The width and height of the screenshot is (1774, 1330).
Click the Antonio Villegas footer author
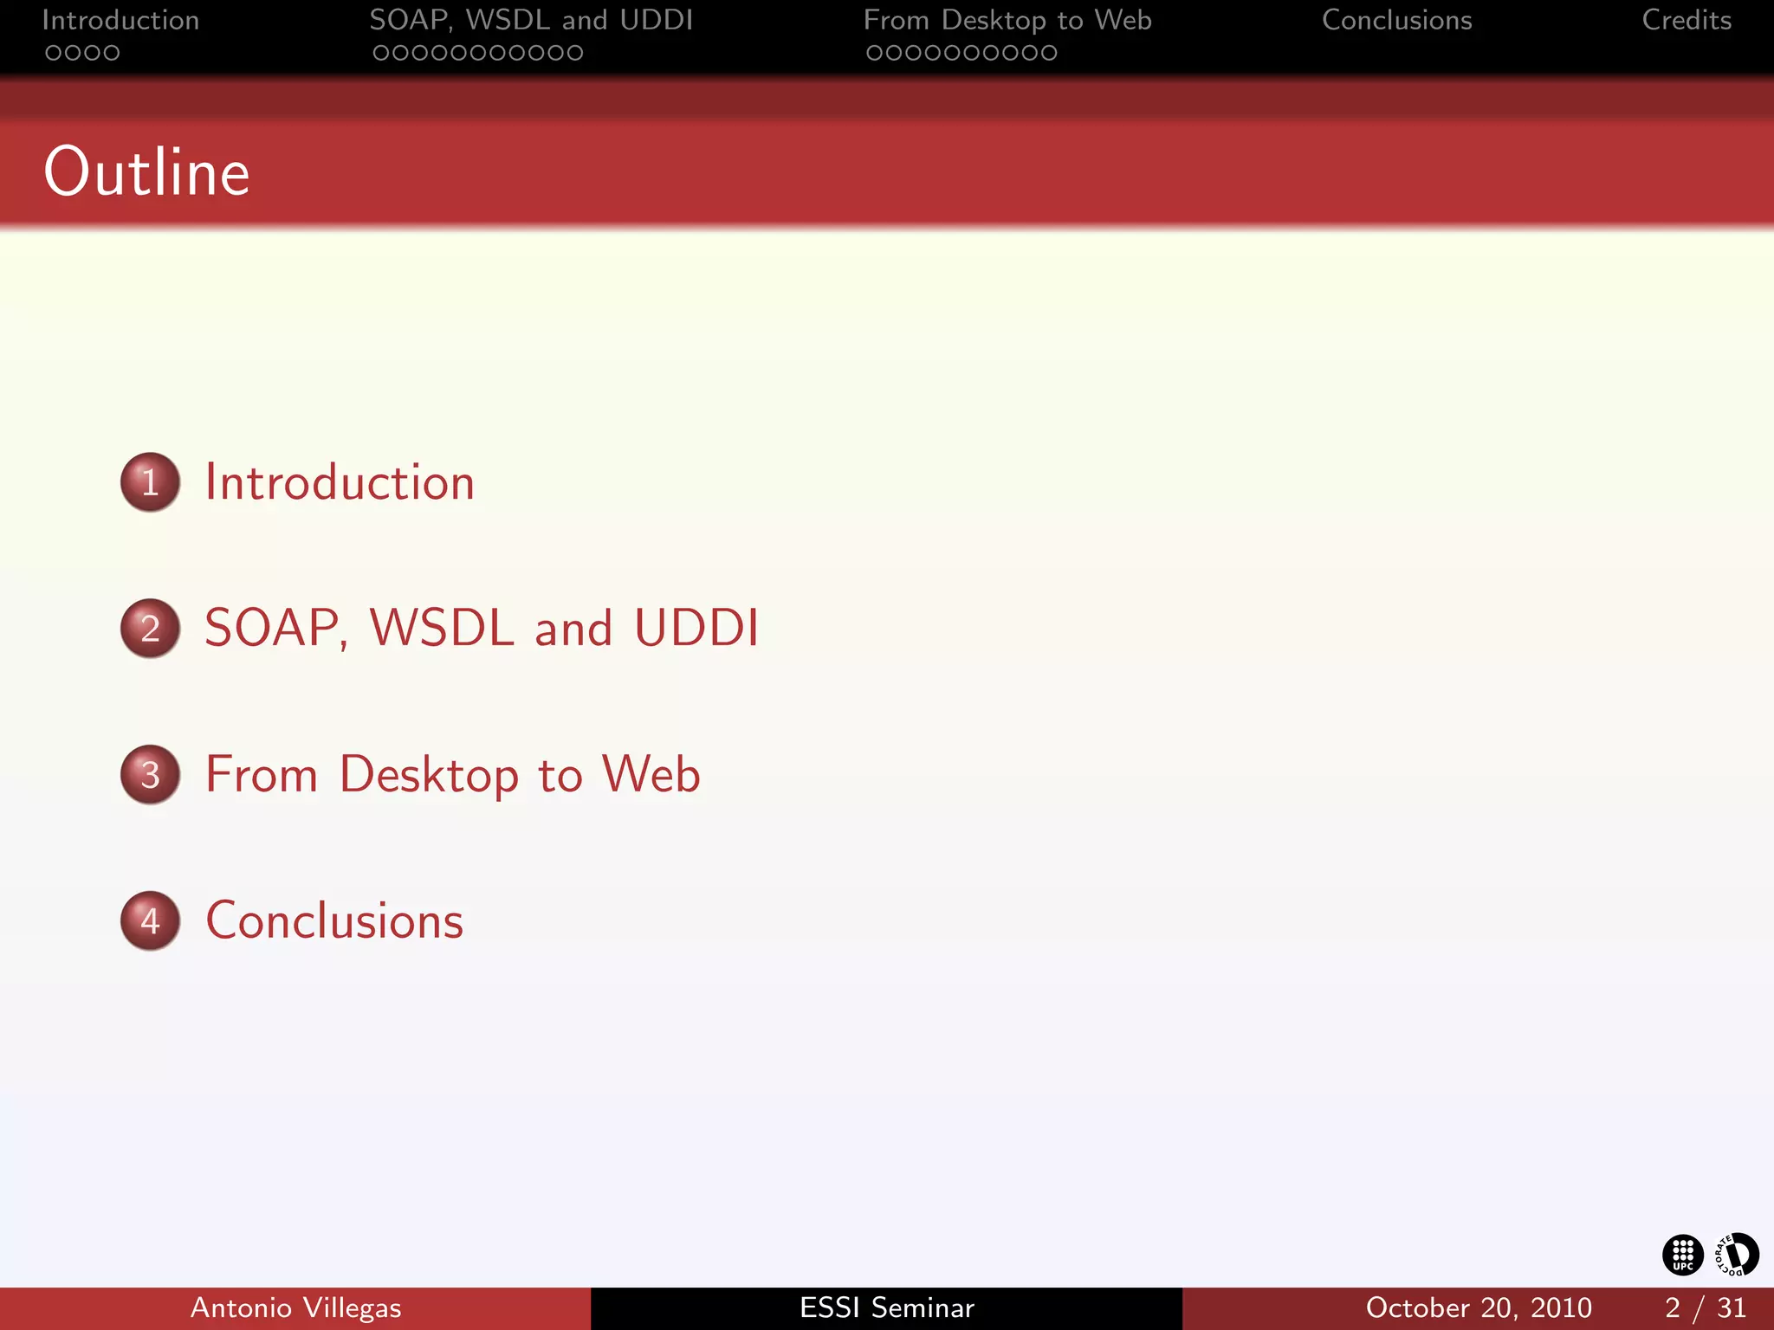click(295, 1307)
